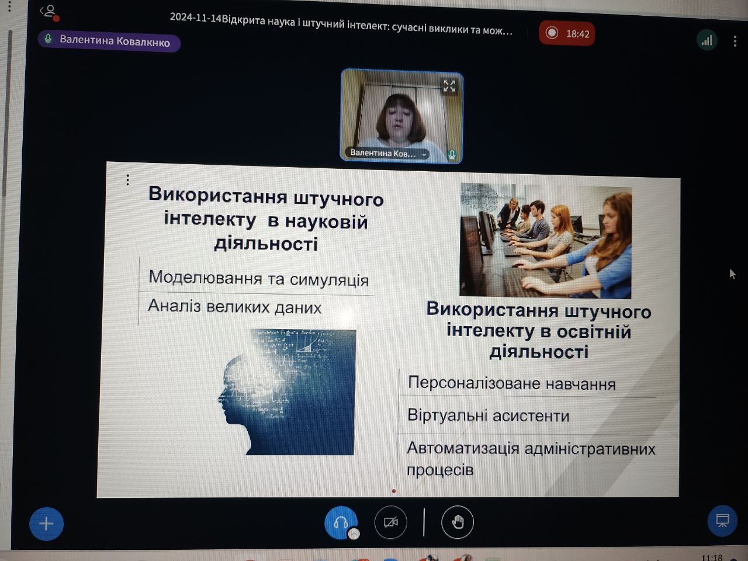
Task: Open the options menu with three dots at top right
Action: point(735,41)
